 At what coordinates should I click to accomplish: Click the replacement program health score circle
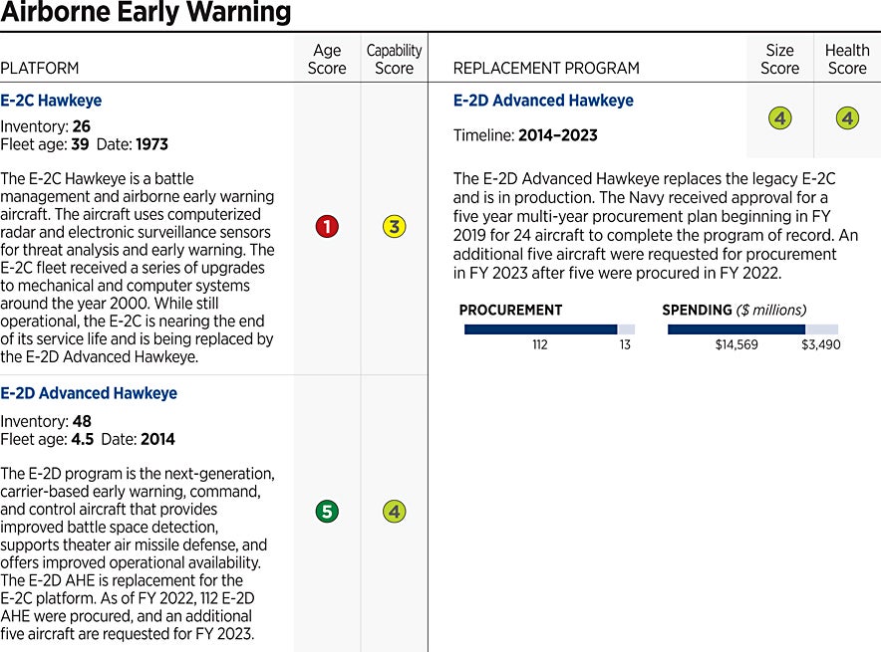(846, 118)
